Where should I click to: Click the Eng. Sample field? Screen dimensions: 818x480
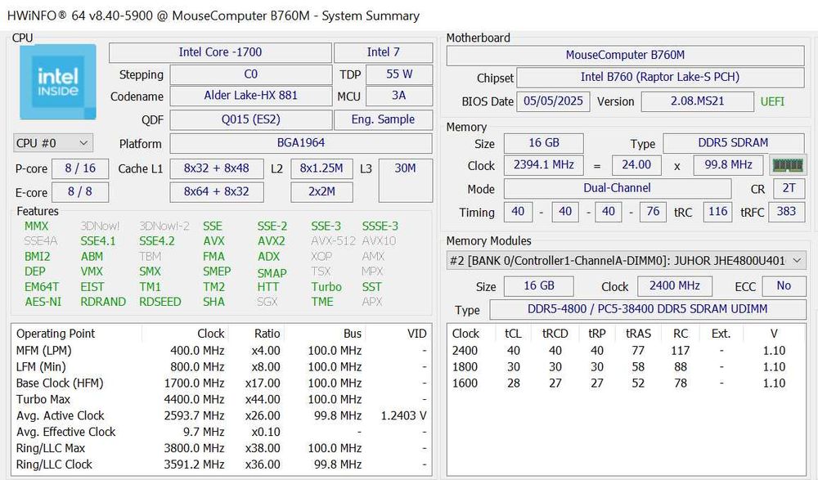(383, 119)
